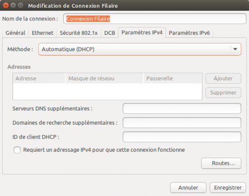This screenshot has height=196, width=249.
Task: Minimize the connection editor window
Action: [x=13, y=5]
